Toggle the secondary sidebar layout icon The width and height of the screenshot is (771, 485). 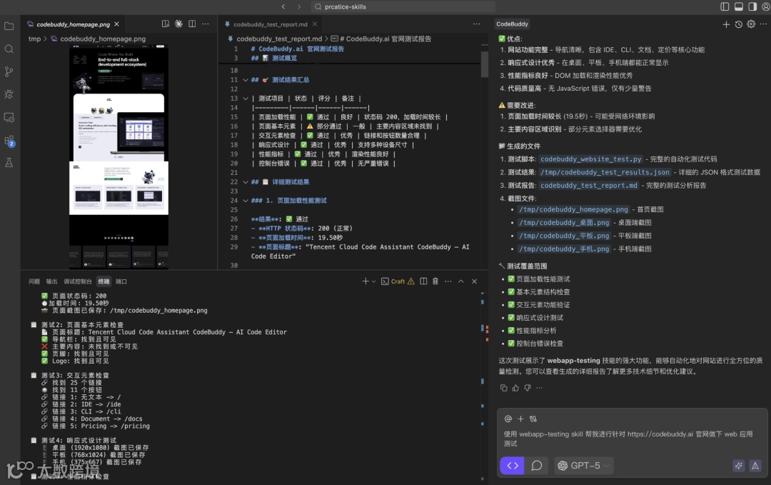point(752,6)
